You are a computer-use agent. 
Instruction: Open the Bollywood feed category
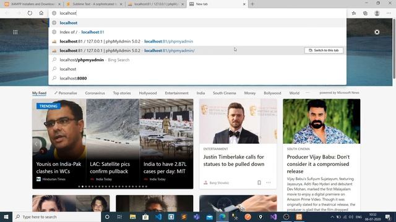(272, 93)
